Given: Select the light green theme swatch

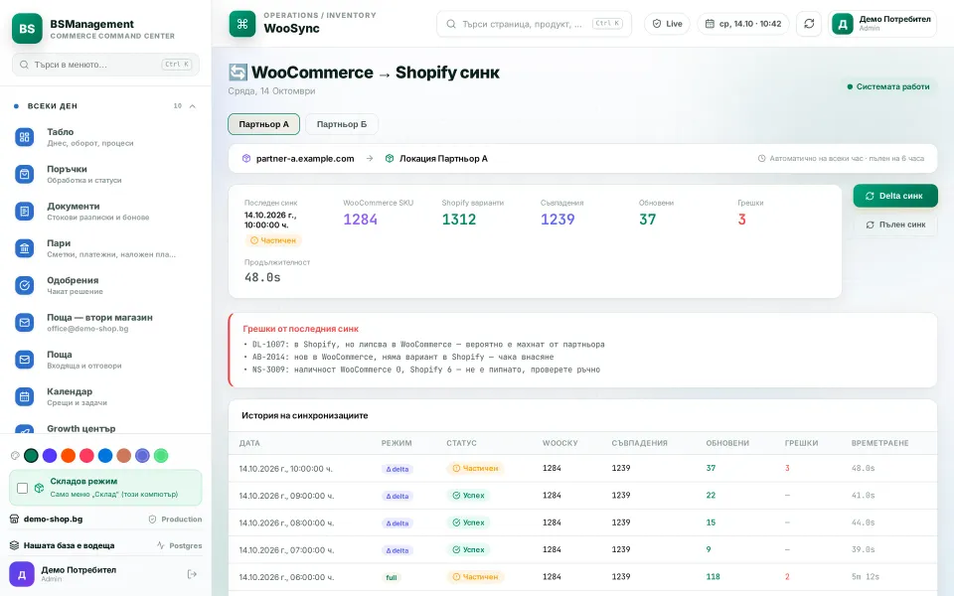Looking at the screenshot, I should [x=161, y=456].
